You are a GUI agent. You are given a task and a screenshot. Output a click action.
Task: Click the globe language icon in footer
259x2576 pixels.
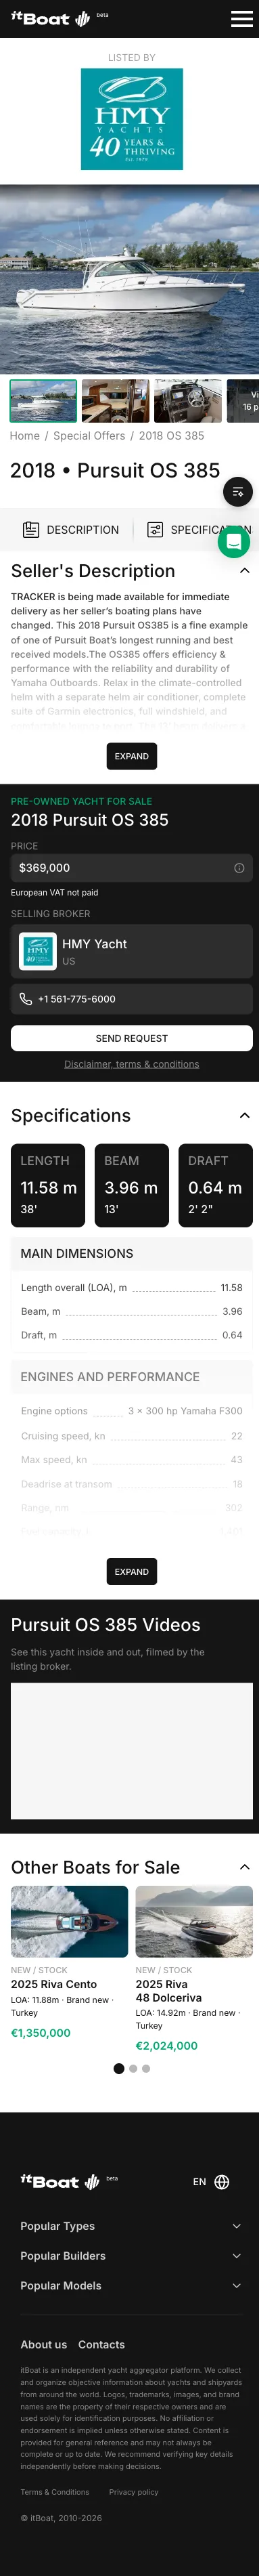tap(222, 2182)
